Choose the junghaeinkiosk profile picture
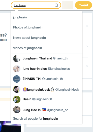 (17, 89)
